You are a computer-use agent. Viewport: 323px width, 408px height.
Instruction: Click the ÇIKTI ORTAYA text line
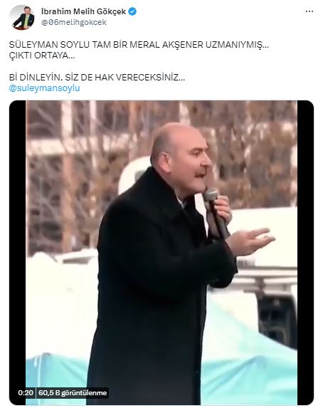coord(42,56)
